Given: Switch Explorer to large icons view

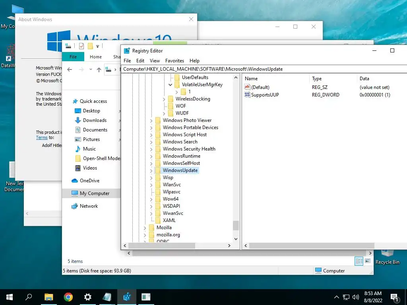Looking at the screenshot, I should click(368, 261).
